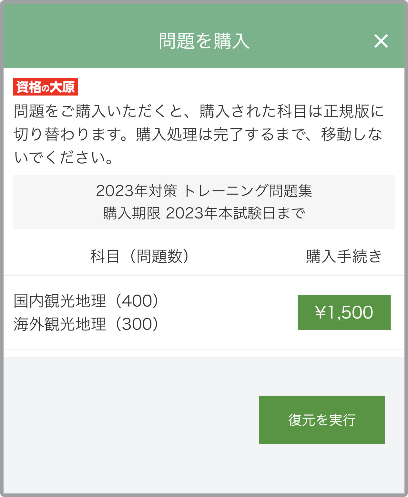Click the description line starting 切り替わります

click(198, 134)
